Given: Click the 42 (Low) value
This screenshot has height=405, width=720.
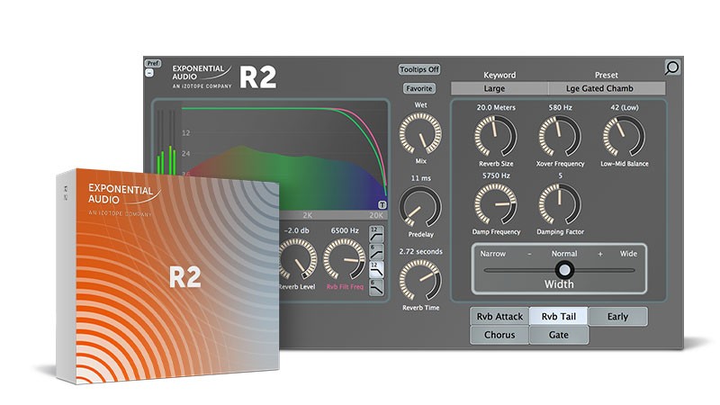Looking at the screenshot, I should [625, 107].
